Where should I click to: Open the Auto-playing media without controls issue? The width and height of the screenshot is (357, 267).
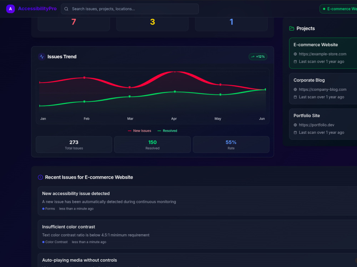tap(197, 260)
